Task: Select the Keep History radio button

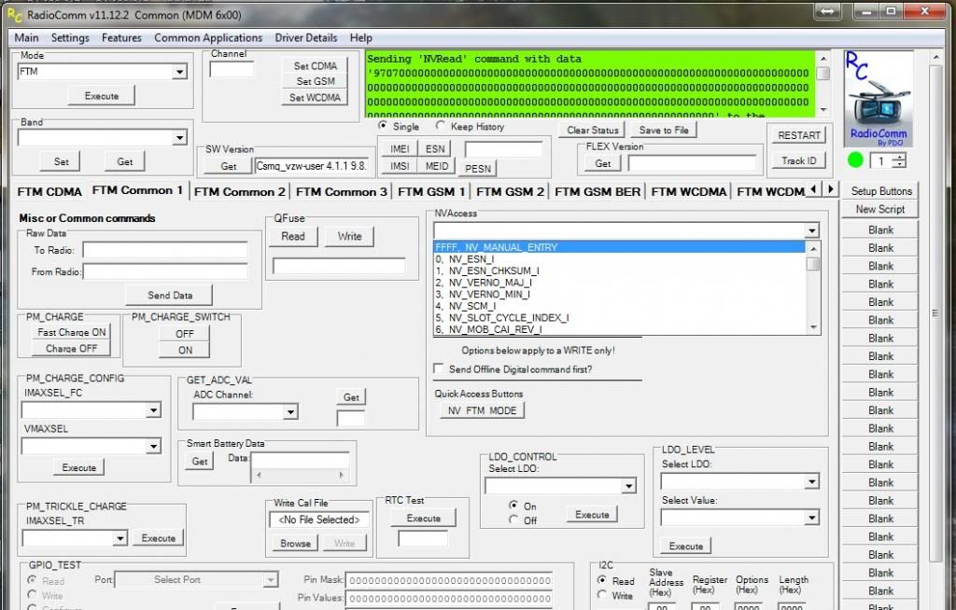Action: [x=441, y=126]
